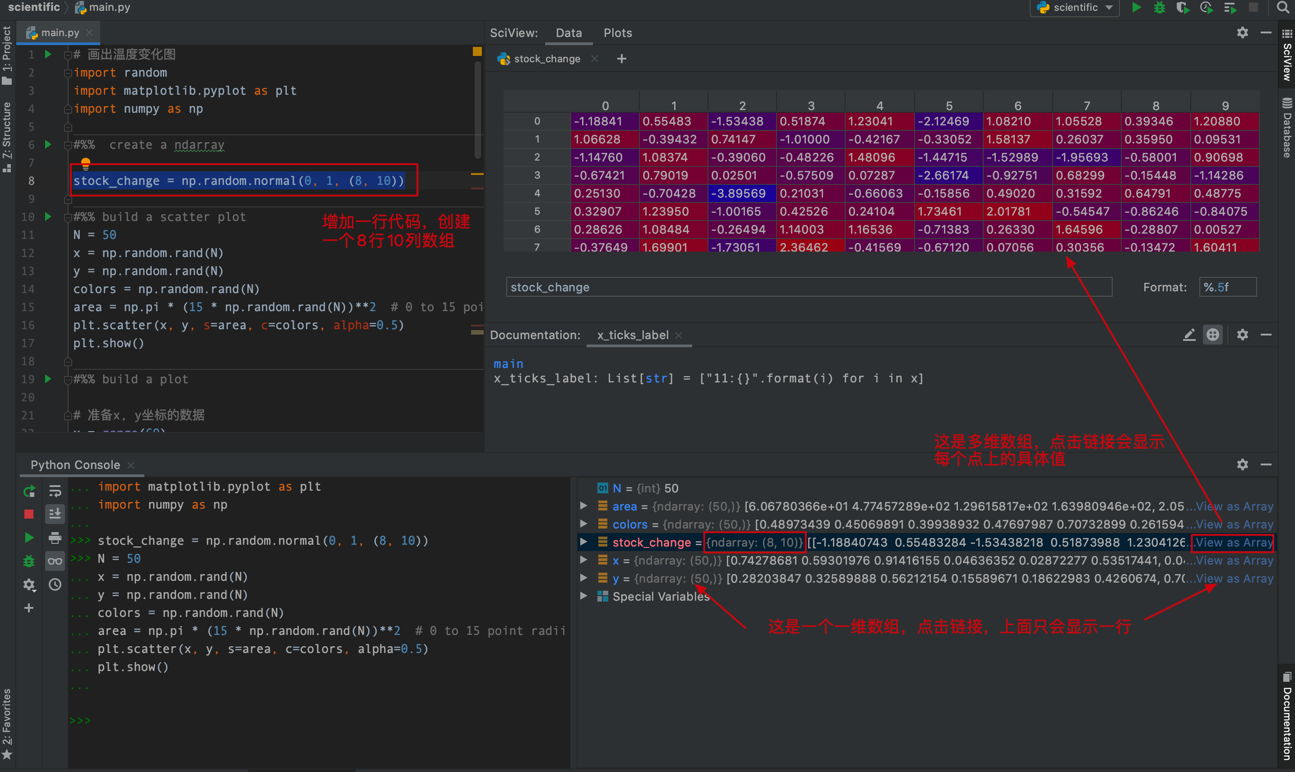1295x772 pixels.
Task: Select cell 2.36462 in row 7
Action: click(810, 247)
